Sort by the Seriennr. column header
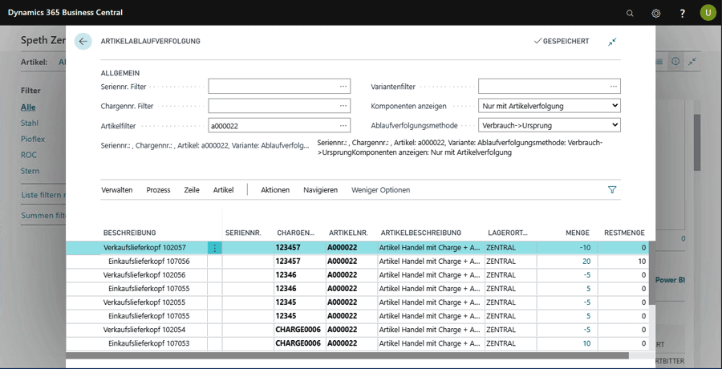This screenshot has height=369, width=722. pos(243,233)
